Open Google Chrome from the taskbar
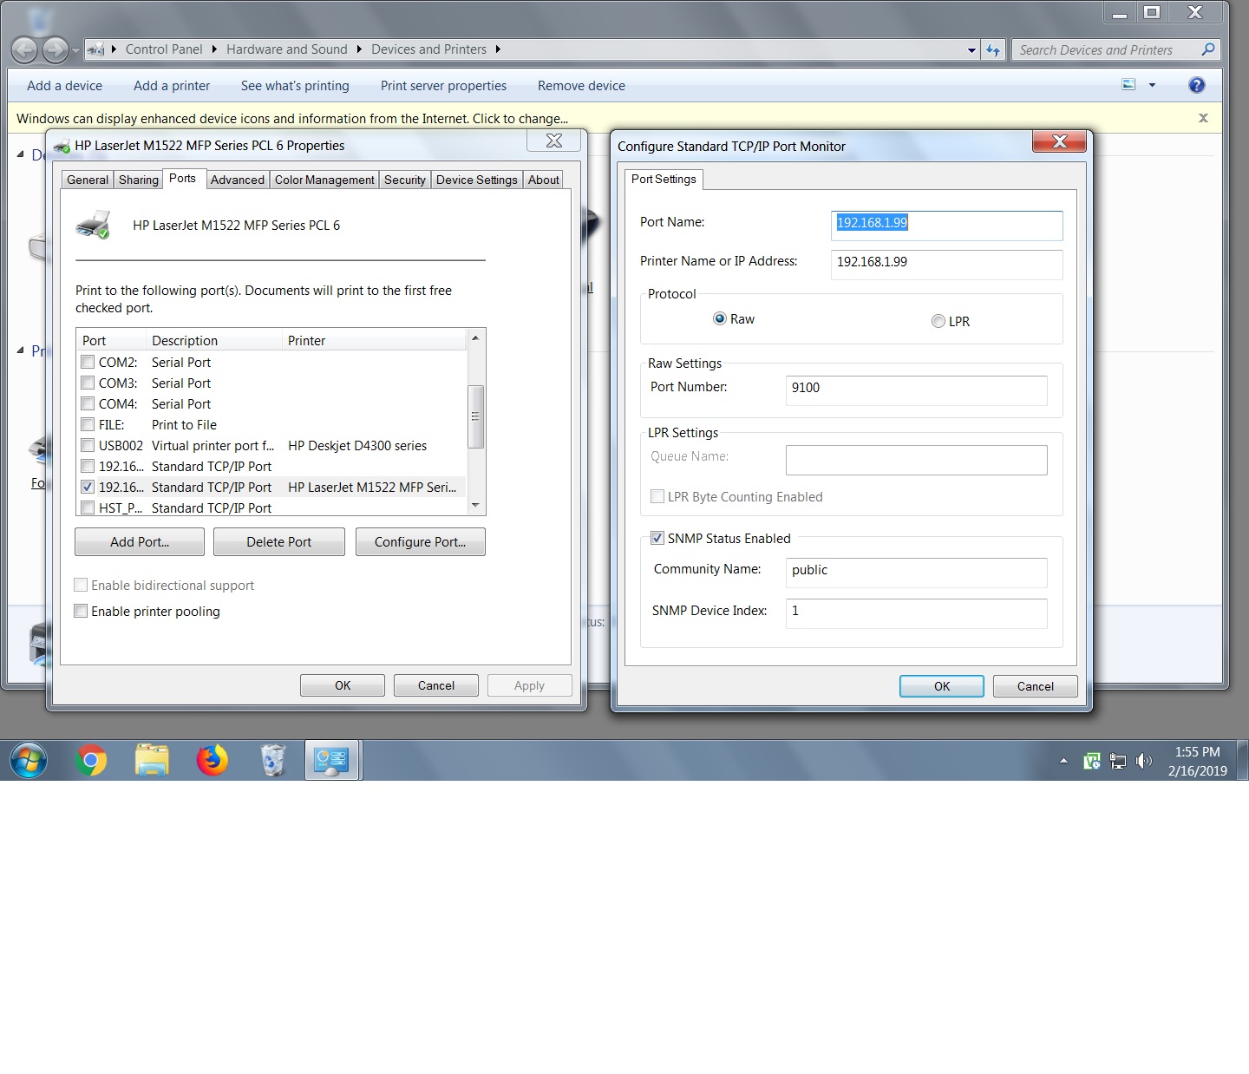 (x=91, y=761)
